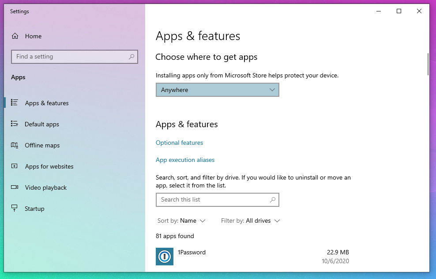Click the Home house icon

tap(15, 36)
